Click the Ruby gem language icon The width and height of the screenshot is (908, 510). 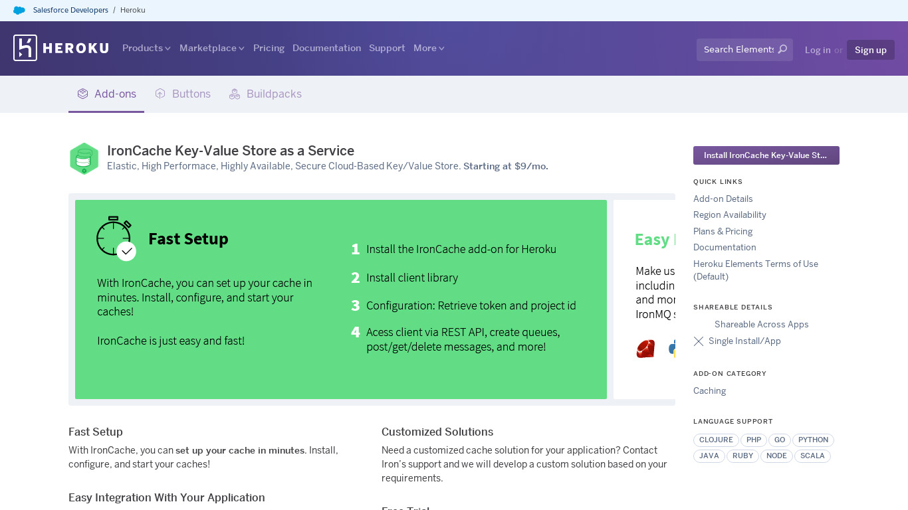(645, 349)
